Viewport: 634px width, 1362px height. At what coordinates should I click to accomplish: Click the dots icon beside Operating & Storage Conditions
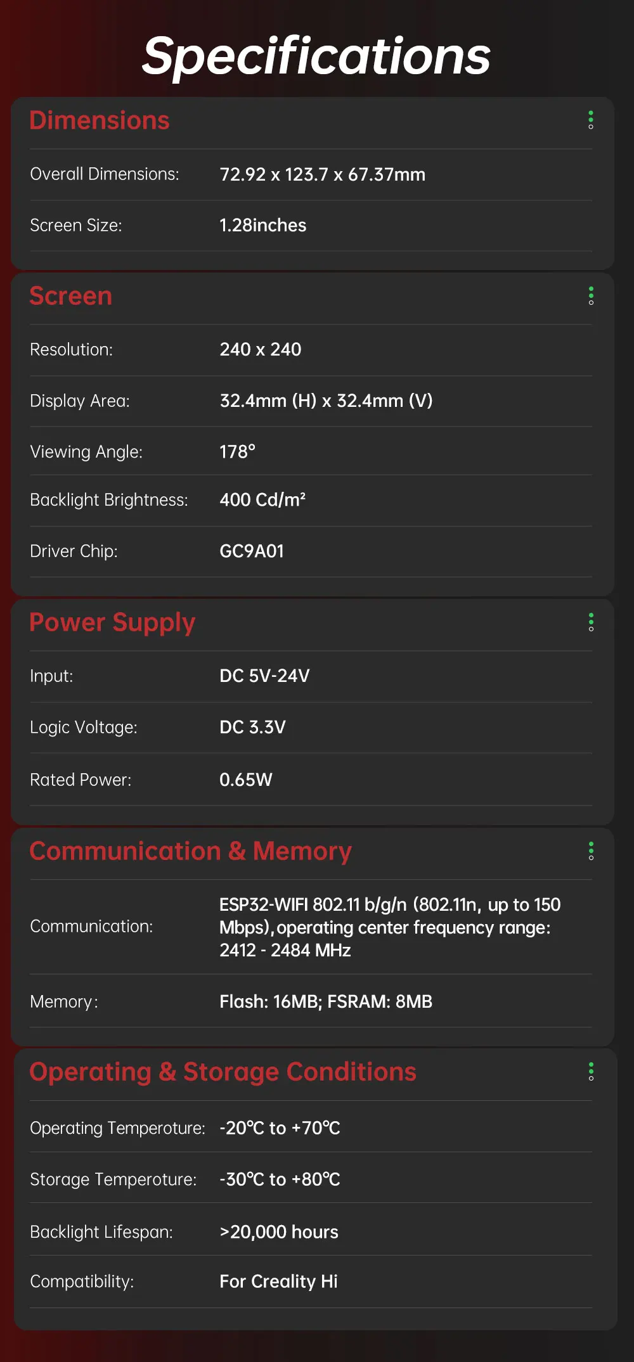click(591, 1072)
